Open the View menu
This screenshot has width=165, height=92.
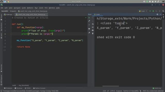tap(11, 8)
